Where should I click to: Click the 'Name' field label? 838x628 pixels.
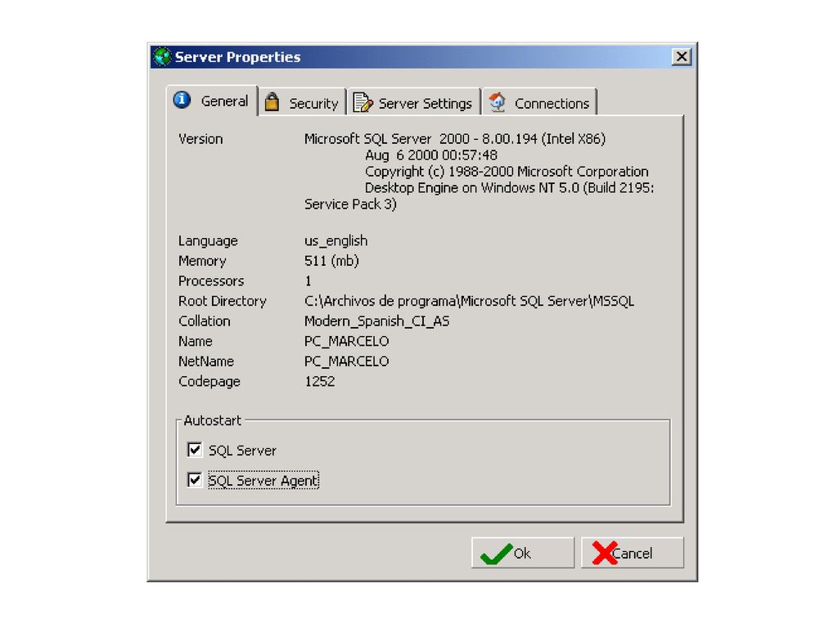[195, 341]
